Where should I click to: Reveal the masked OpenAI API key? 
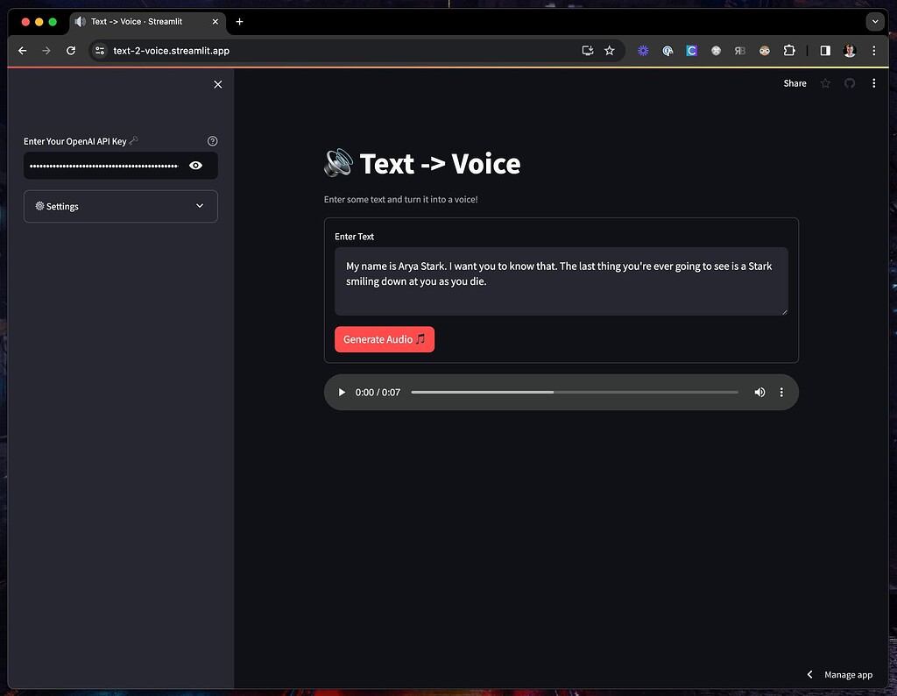click(196, 166)
